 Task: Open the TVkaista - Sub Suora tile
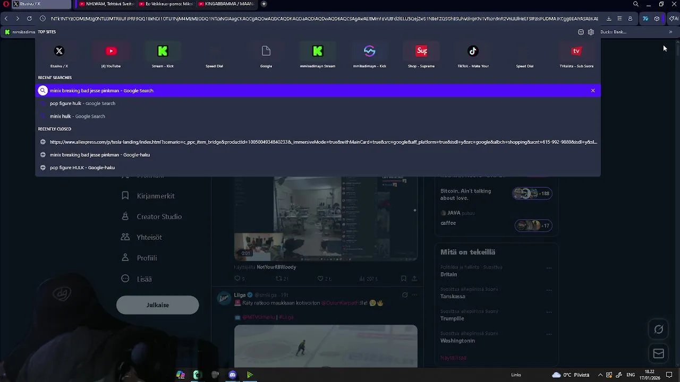(576, 55)
